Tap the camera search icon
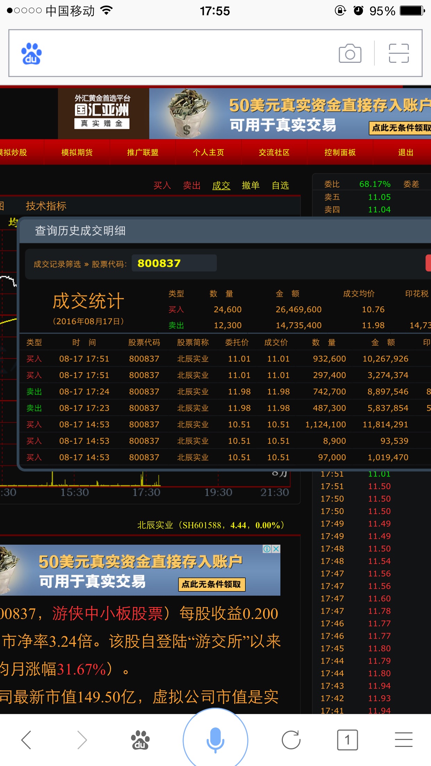Image resolution: width=431 pixels, height=766 pixels. click(x=350, y=53)
